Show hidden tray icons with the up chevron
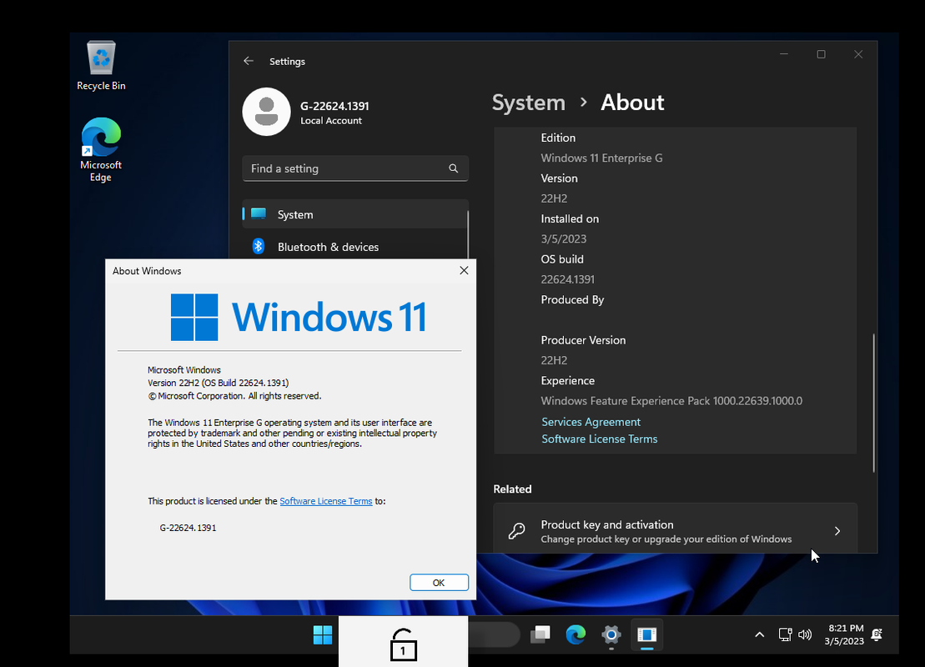This screenshot has width=925, height=667. (x=760, y=634)
